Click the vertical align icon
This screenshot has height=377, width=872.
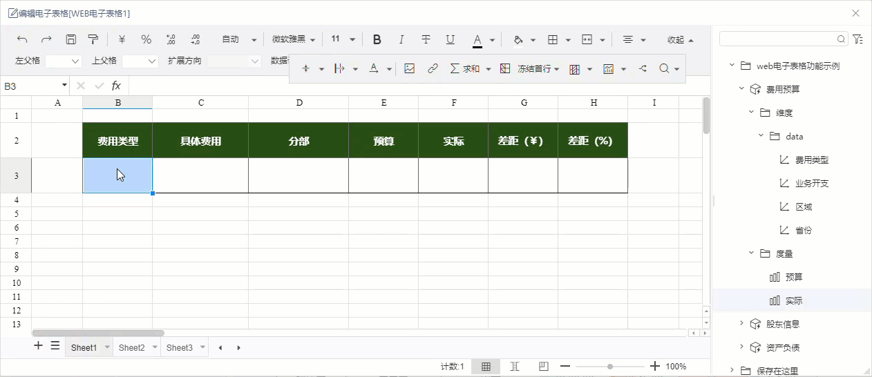coord(305,68)
